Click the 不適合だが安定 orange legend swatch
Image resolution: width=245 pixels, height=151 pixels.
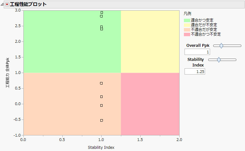pos(187,30)
